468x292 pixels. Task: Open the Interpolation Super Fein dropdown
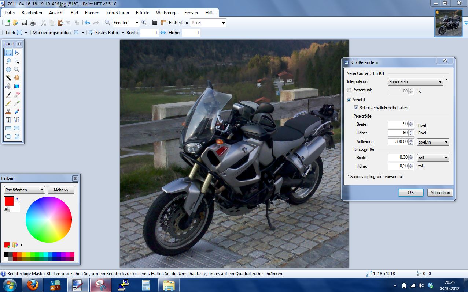pos(415,82)
